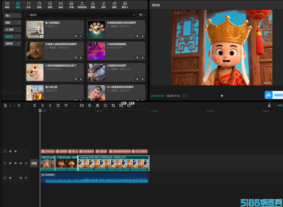Screen dimensions: 283x207
Task: Expand the 音效库 sidebar section
Action: coord(13,43)
